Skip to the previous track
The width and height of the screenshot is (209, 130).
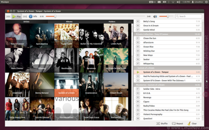pyautogui.click(x=8, y=16)
